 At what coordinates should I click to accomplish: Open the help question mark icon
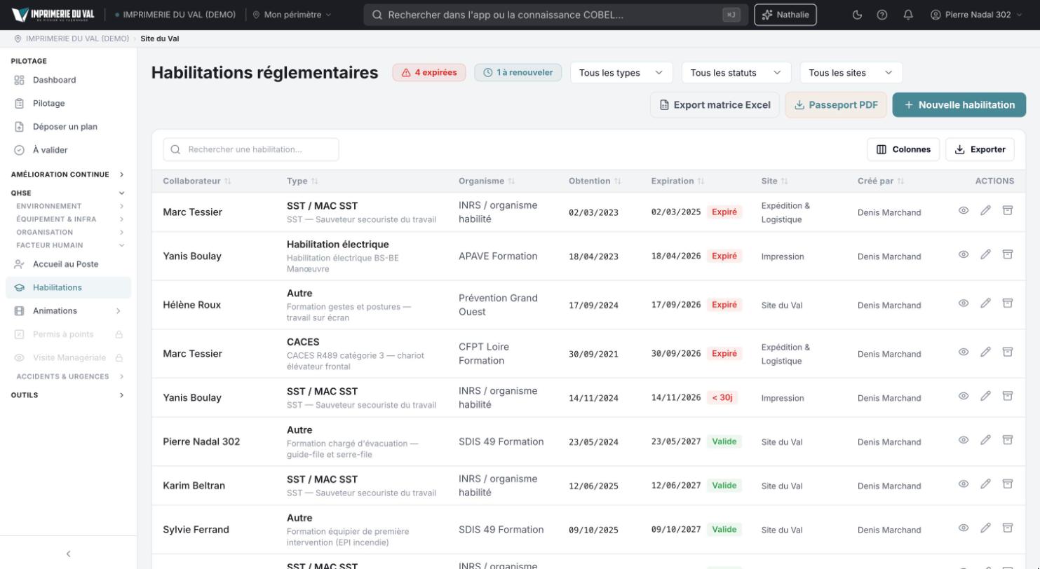point(882,15)
